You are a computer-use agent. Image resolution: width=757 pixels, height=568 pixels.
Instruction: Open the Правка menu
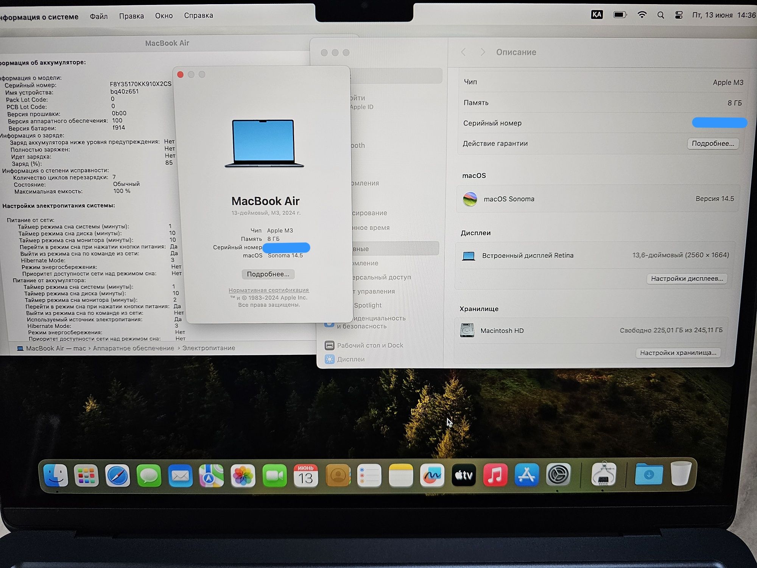[131, 16]
